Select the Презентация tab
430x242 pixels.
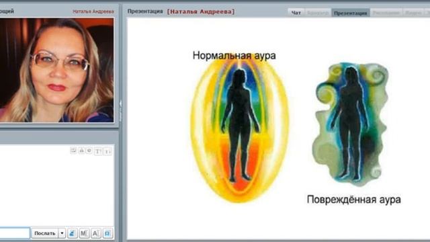point(351,13)
